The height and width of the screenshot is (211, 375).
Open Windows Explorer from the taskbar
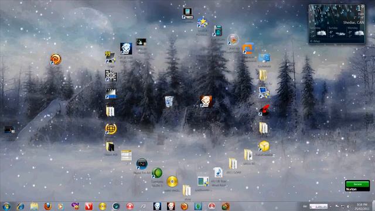(34, 206)
